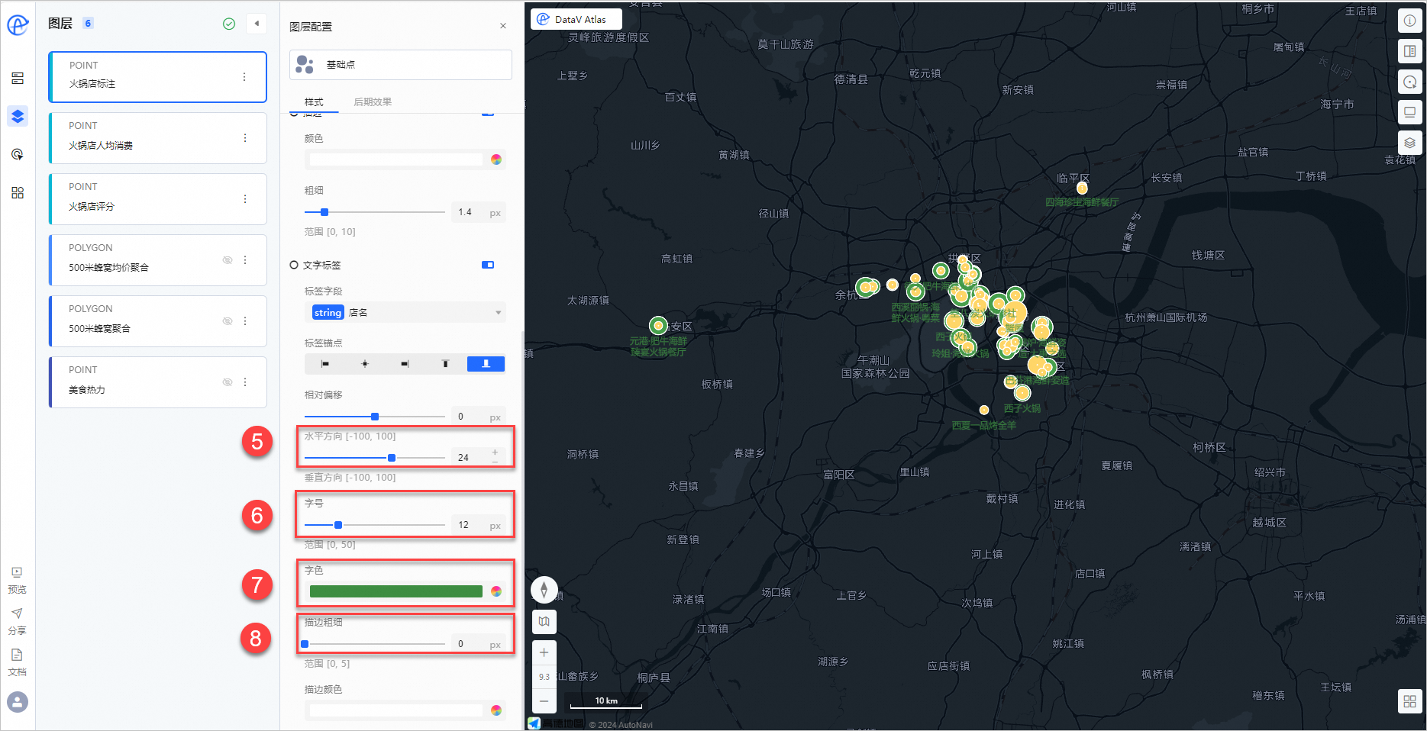The image size is (1427, 731).
Task: Show the 美食热力 layer via eye icon
Action: (227, 382)
